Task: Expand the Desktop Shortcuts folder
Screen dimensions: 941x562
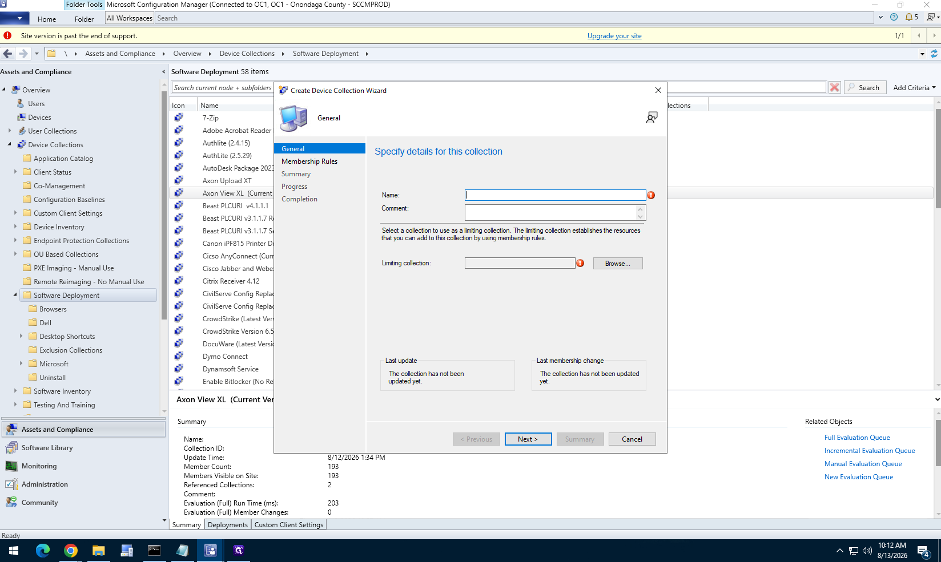Action: pos(21,336)
